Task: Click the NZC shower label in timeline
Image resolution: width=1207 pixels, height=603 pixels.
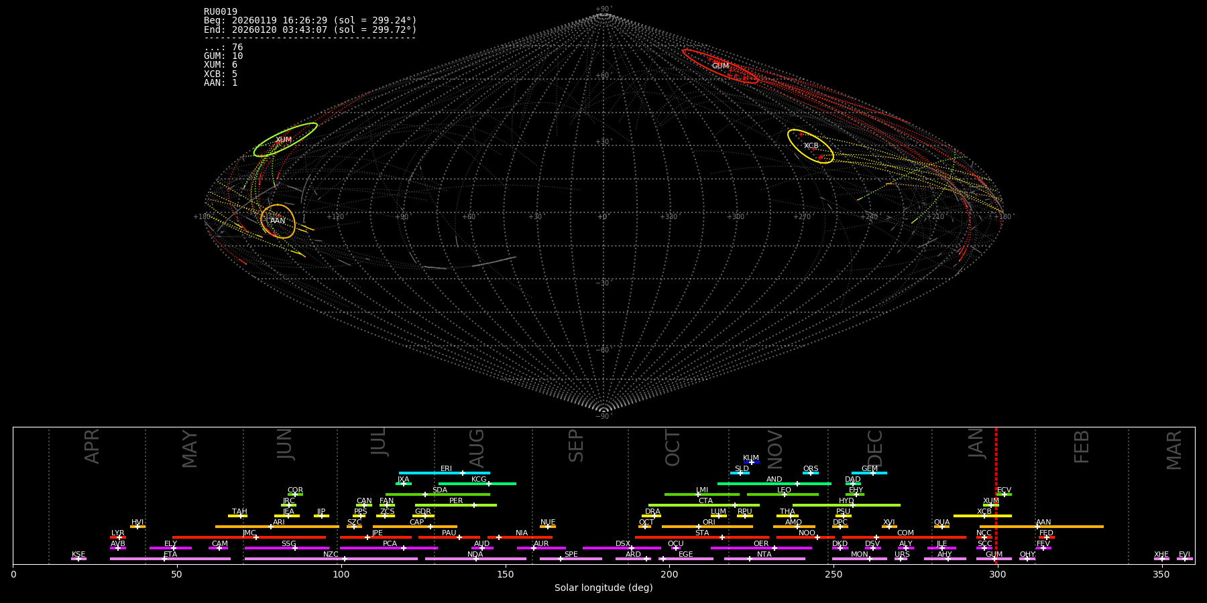Action: click(331, 555)
